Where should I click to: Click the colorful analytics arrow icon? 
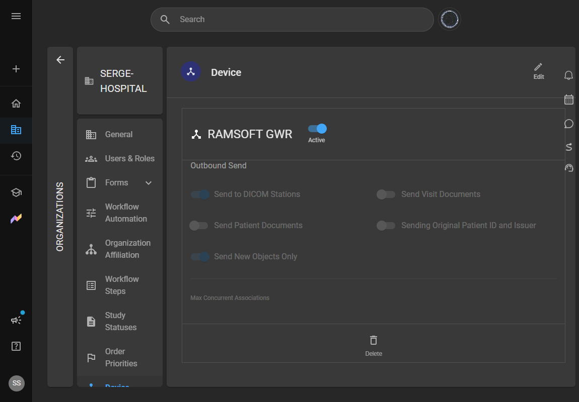click(16, 219)
